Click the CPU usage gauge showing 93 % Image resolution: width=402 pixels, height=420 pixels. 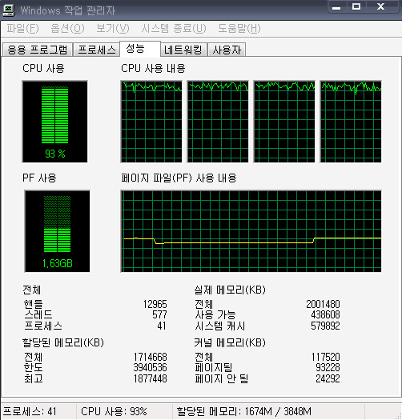[x=54, y=122]
